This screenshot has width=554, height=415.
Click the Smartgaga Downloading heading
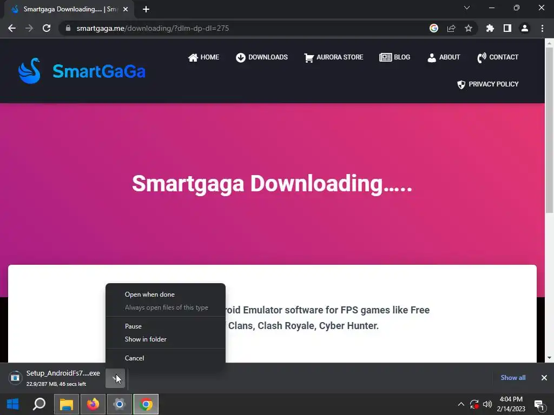(272, 184)
